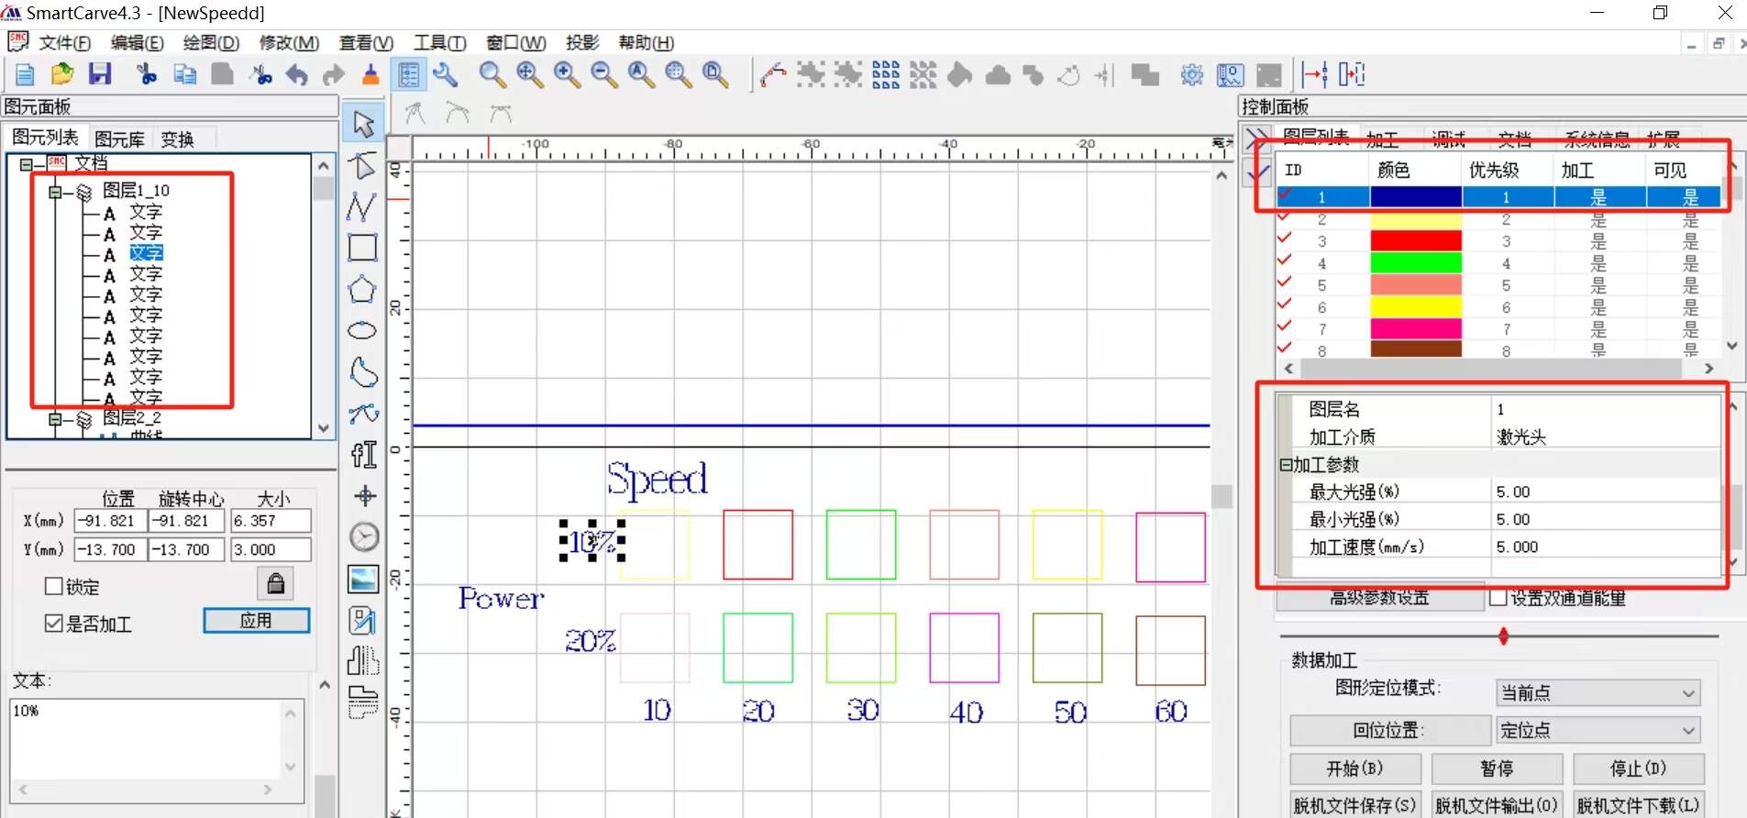This screenshot has width=1747, height=818.
Task: Open the 文件(F) menu
Action: [x=64, y=43]
